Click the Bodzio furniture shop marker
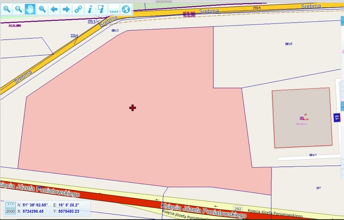 tap(302, 118)
